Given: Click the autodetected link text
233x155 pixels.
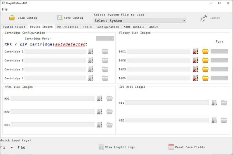Looking at the screenshot, I should pos(70,44).
